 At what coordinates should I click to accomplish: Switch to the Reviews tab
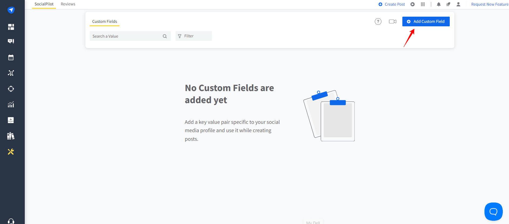[x=68, y=4]
